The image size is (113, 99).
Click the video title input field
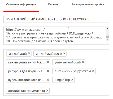(56, 19)
